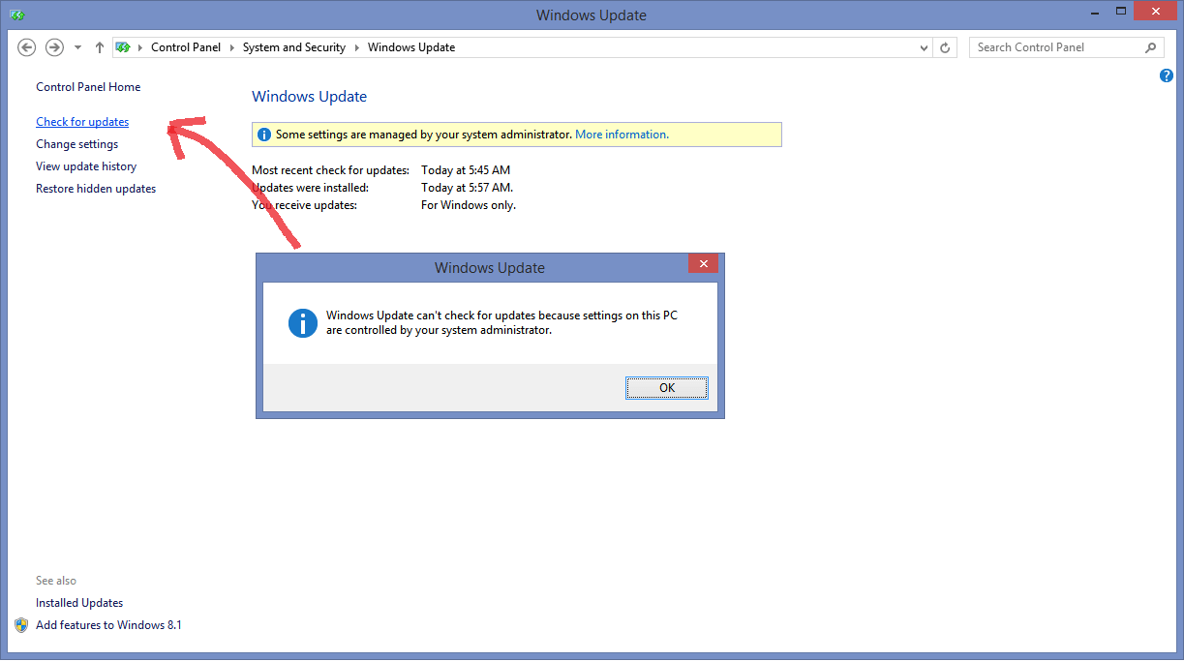The width and height of the screenshot is (1184, 661).
Task: Click Check for updates link
Action: (82, 122)
